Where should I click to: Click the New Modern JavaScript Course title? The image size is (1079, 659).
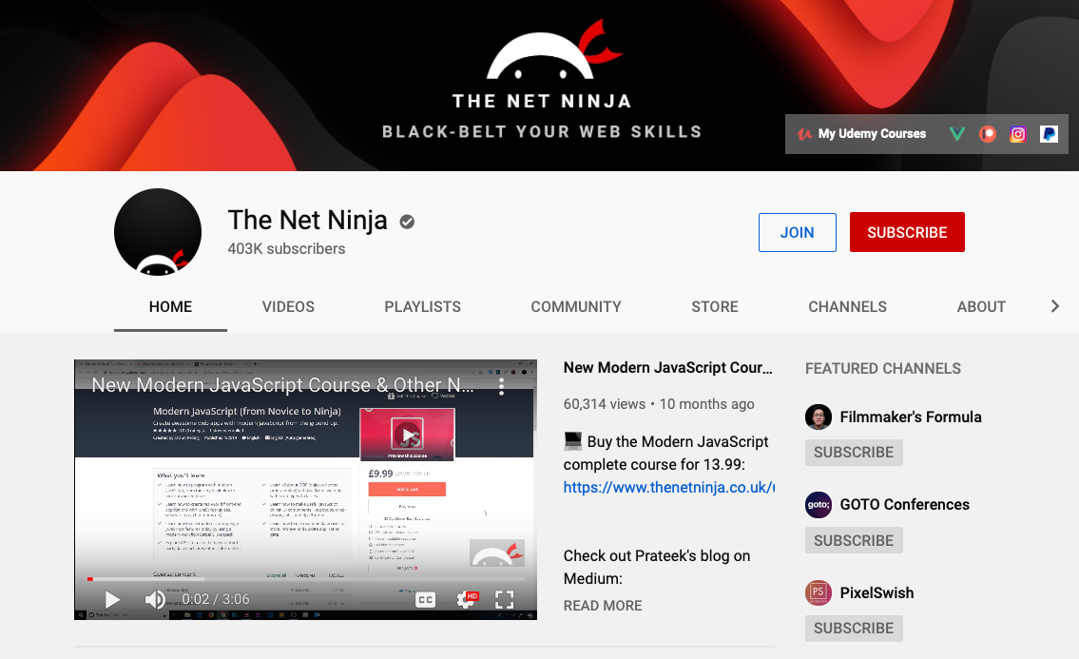667,368
